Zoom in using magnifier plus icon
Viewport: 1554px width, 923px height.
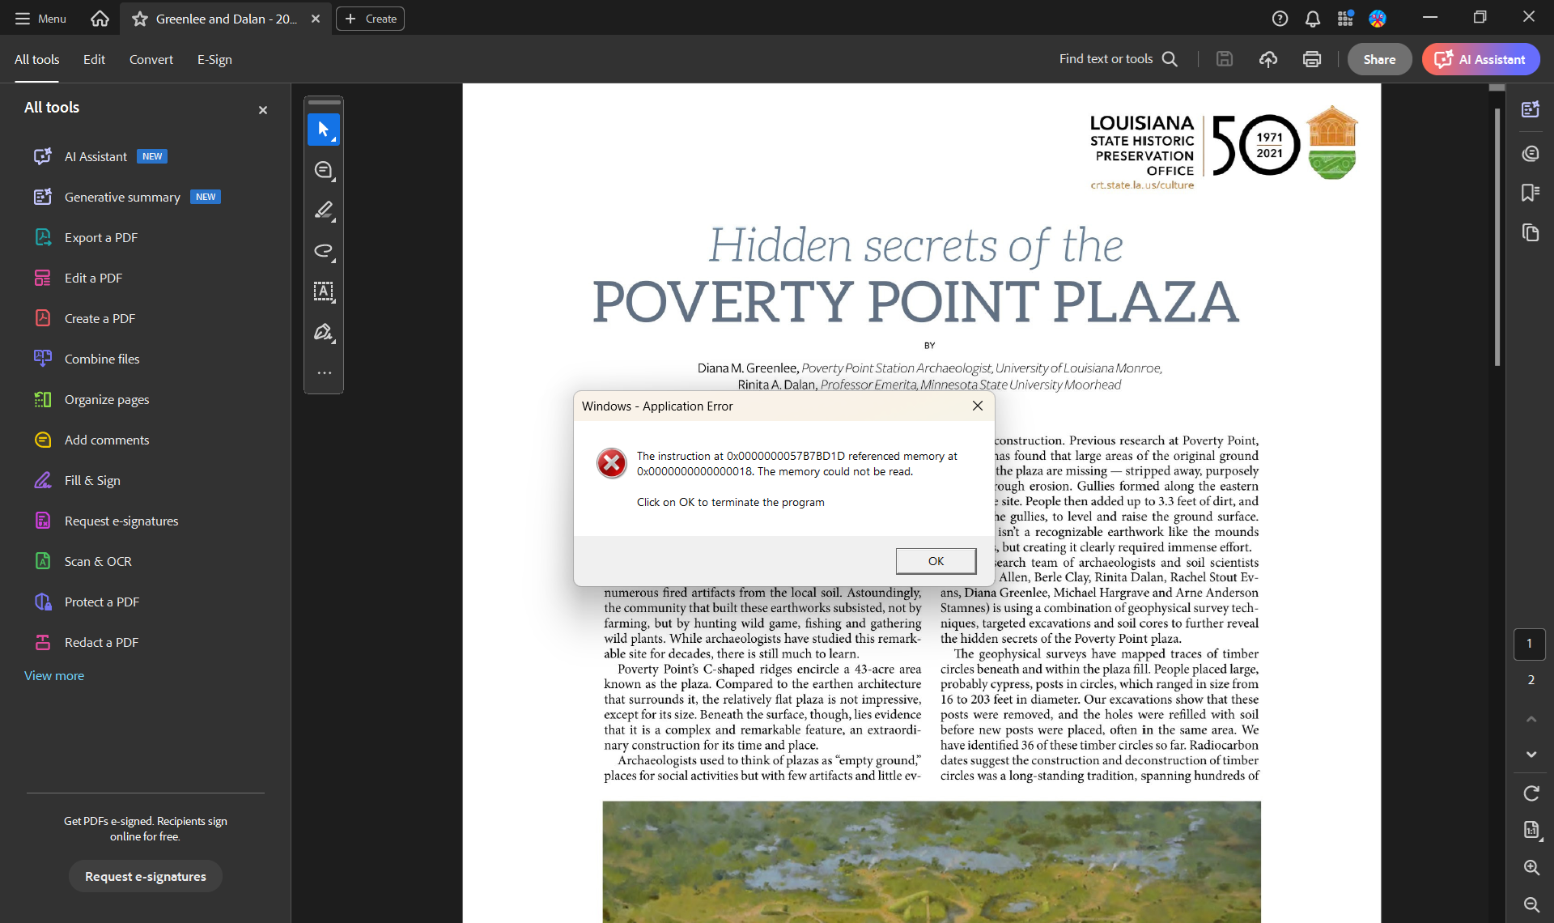1531,867
